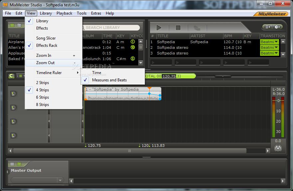
Task: Open Beatmix transition dropdown for track 3
Action: [269, 53]
